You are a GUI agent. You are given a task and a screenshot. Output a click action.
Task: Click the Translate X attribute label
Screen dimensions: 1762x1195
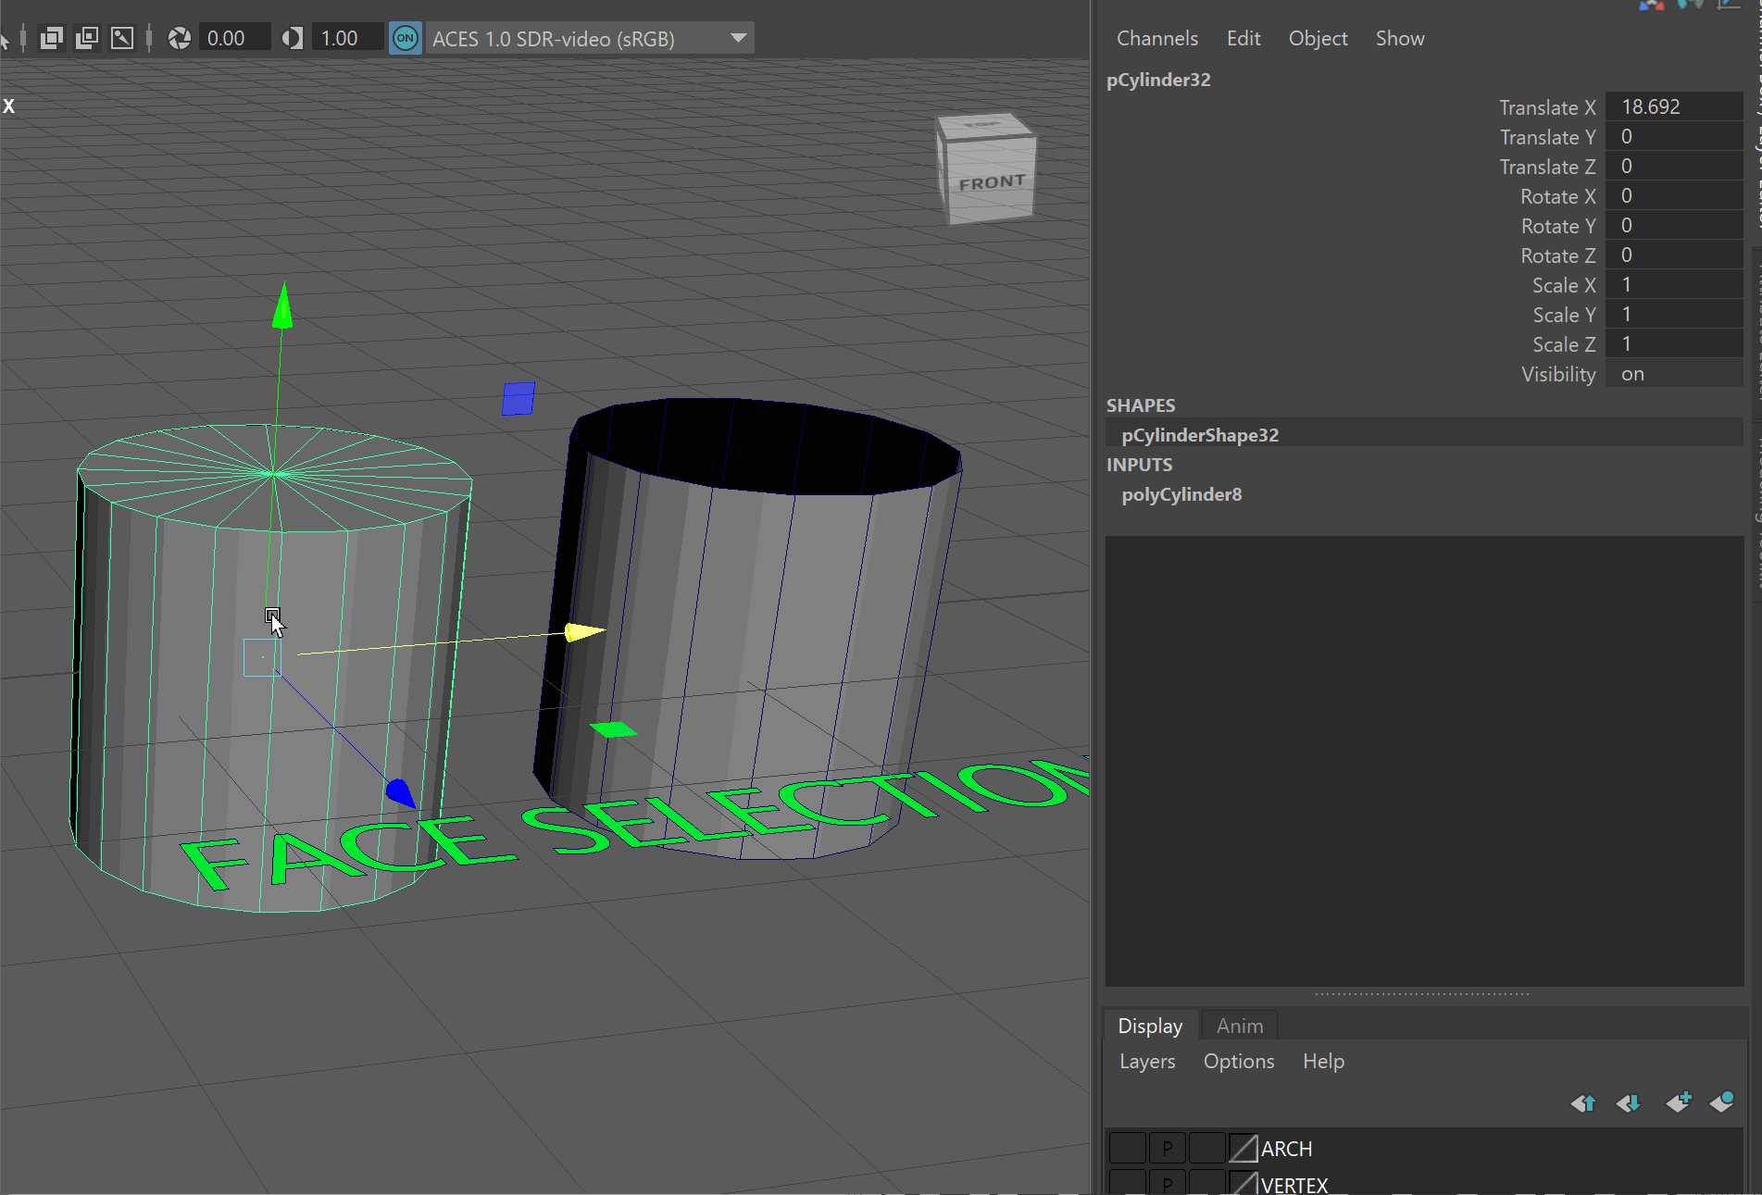pyautogui.click(x=1547, y=107)
